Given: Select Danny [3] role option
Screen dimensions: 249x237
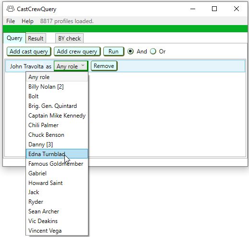Looking at the screenshot, I should pos(57,145).
